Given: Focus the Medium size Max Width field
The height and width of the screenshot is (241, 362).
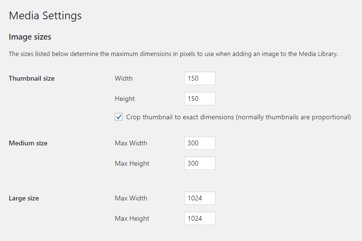Looking at the screenshot, I should pos(200,143).
